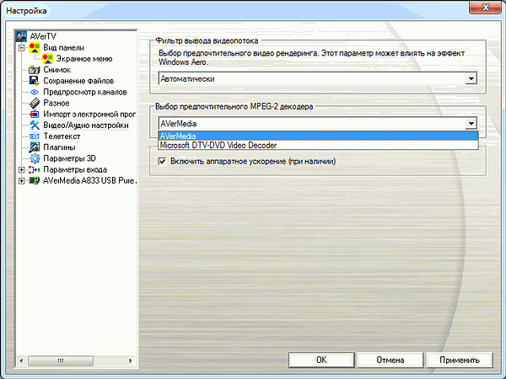Viewport: 506px width, 379px height.
Task: Click the Экранное меню icon
Action: (x=47, y=59)
